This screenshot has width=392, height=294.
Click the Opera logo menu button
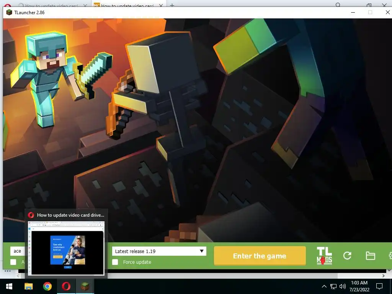click(8, 5)
